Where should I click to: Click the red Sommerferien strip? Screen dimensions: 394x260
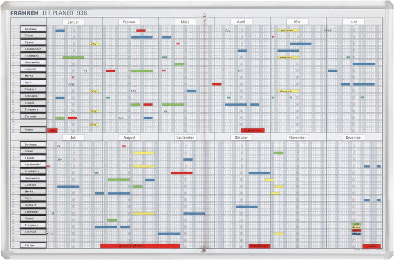[140, 246]
